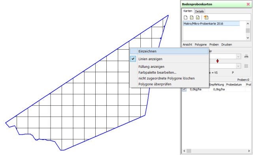The width and height of the screenshot is (253, 155).
Task: Click the printer icon beside the dropdown
Action: [x=246, y=56]
